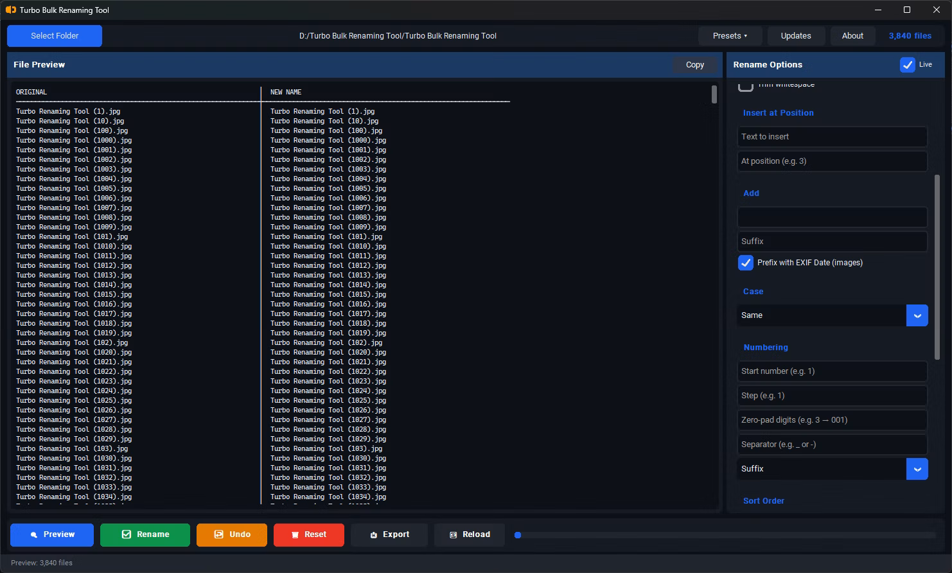Click original file Turbo Renaming Tool (1).jpg

[x=68, y=112]
